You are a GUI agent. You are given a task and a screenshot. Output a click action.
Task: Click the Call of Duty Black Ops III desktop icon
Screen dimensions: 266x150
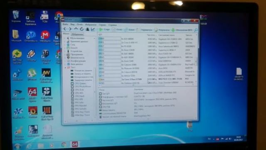pos(47,113)
